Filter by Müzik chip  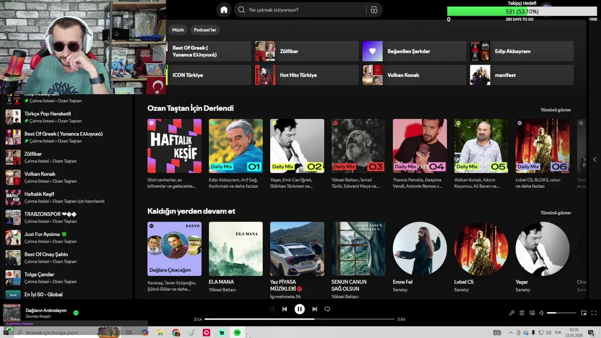point(178,30)
